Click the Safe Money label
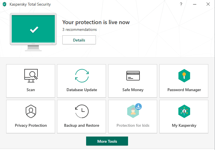This screenshot has width=215, height=150. pyautogui.click(x=133, y=90)
